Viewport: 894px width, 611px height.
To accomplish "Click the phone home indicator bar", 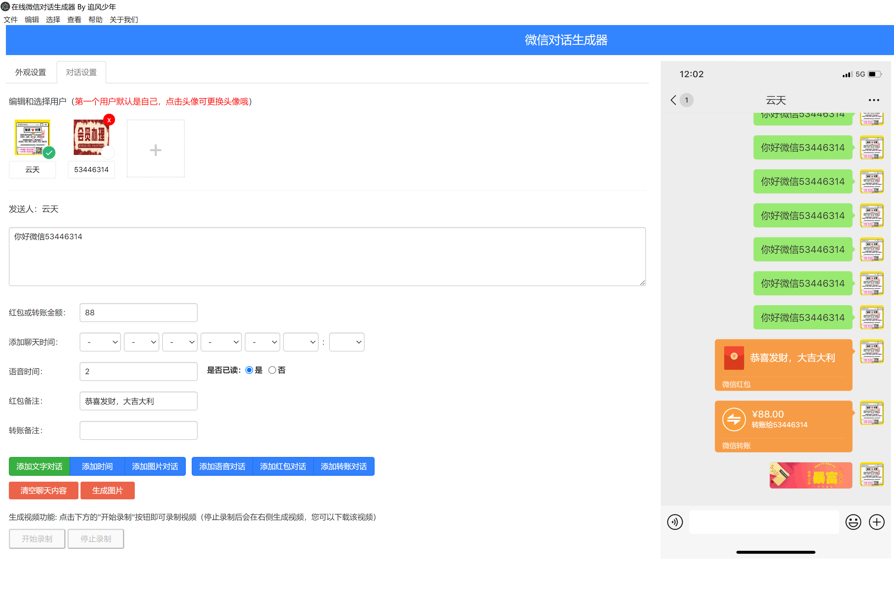I will click(775, 552).
